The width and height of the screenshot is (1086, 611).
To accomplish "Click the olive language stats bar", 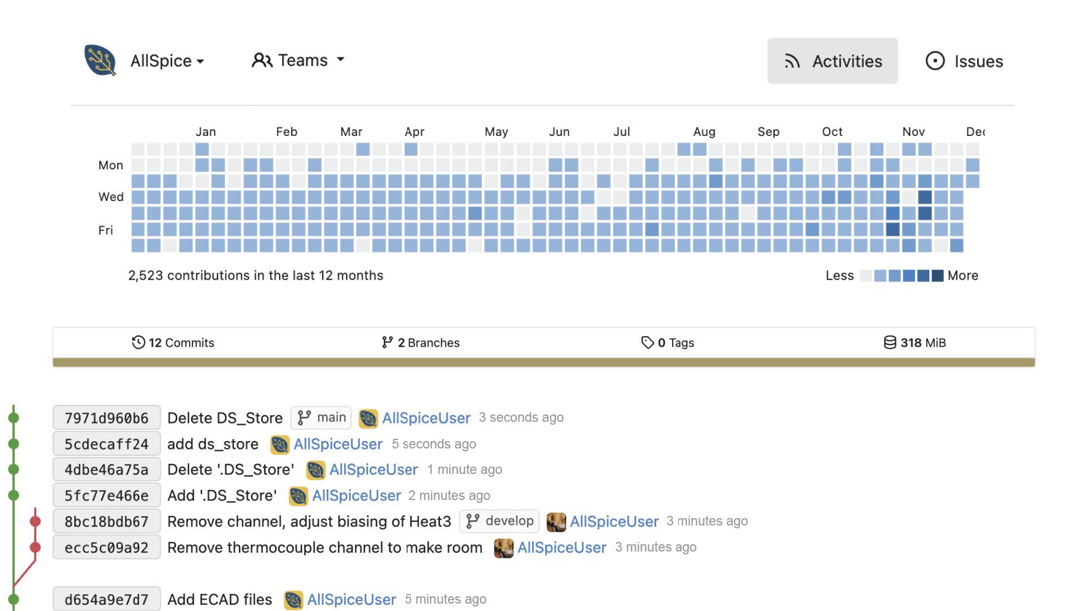I will click(544, 362).
